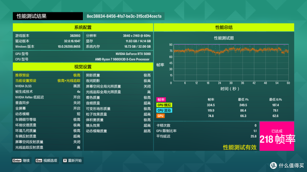Click the 性能测试有效 status text
Screen dimensions: 307x172
tap(240, 147)
